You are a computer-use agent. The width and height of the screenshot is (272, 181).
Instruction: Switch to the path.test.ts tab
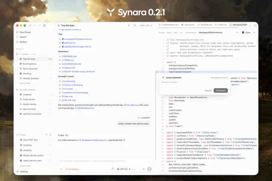click(188, 25)
